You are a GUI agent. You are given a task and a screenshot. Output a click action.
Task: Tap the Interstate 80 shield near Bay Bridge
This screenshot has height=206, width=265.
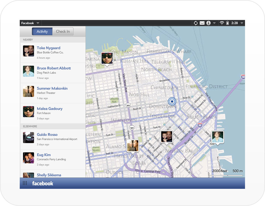point(243,77)
